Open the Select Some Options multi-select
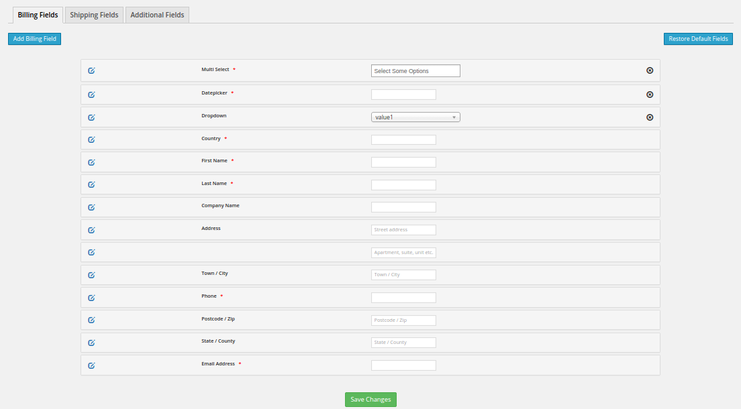 click(415, 70)
